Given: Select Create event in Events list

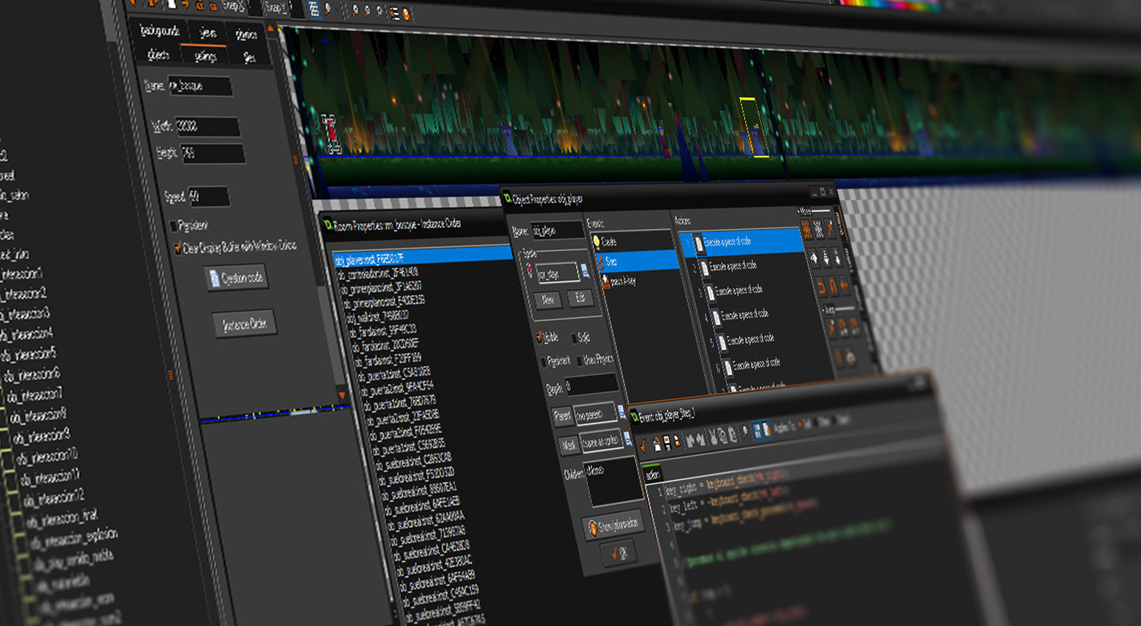Looking at the screenshot, I should coord(632,240).
